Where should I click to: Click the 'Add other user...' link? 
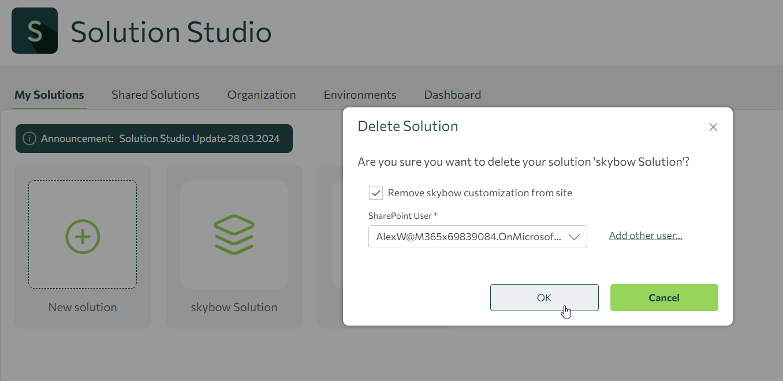click(646, 235)
